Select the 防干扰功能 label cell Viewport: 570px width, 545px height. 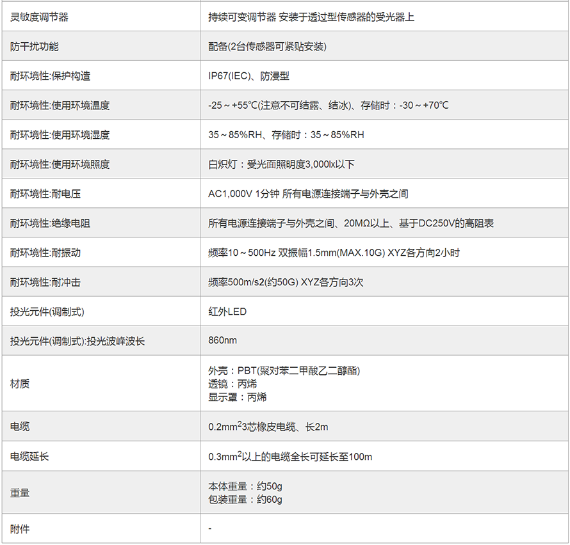click(35, 47)
